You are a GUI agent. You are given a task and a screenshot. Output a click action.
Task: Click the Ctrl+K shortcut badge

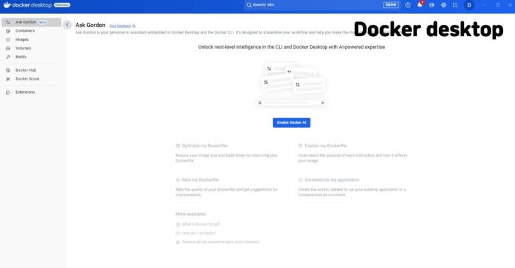point(390,5)
